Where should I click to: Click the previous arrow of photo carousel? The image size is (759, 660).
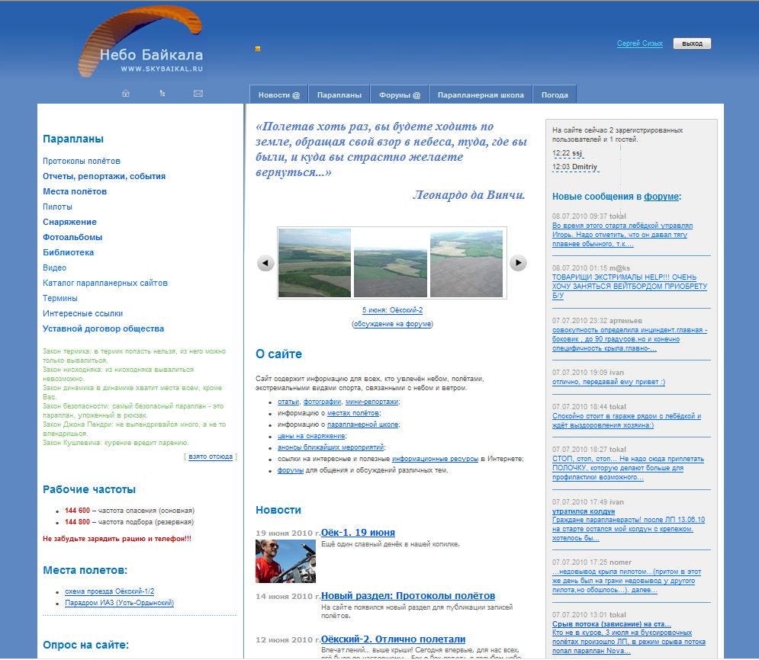265,263
